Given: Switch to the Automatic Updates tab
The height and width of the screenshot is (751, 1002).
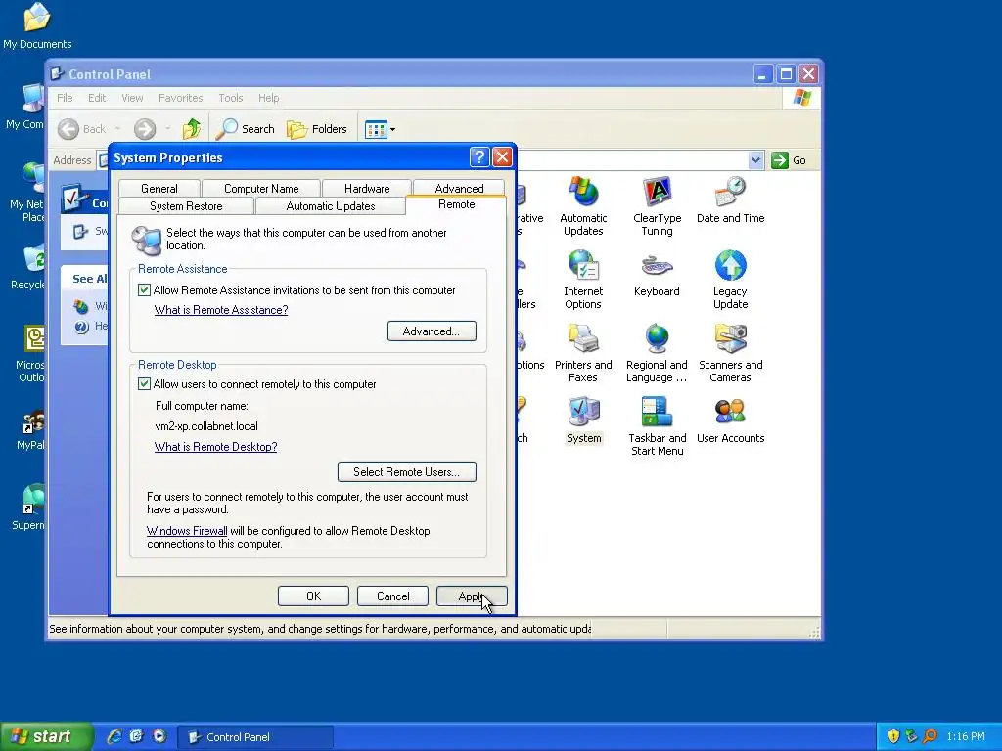Looking at the screenshot, I should click(x=331, y=206).
